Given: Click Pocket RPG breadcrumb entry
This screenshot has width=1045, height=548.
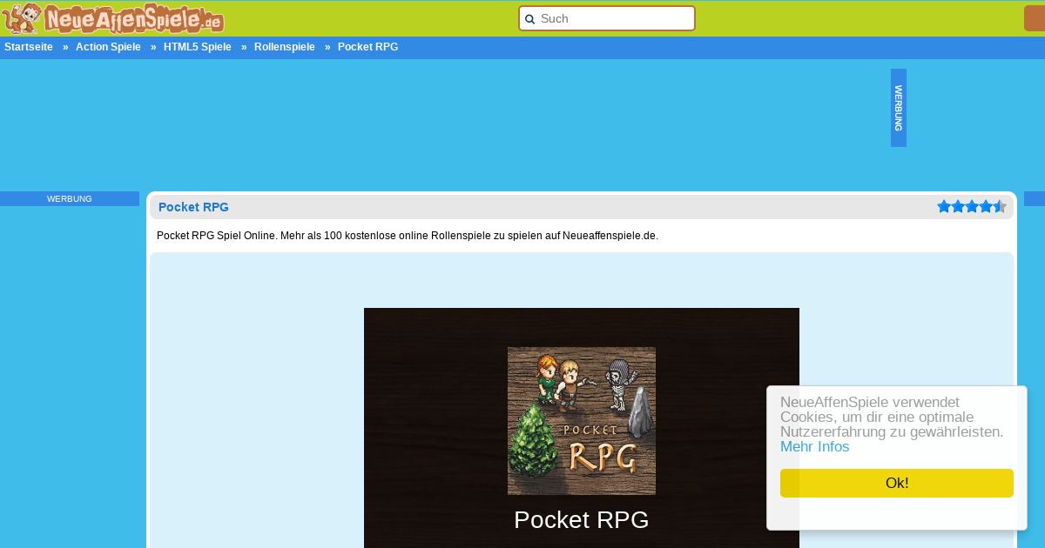Looking at the screenshot, I should [x=367, y=47].
